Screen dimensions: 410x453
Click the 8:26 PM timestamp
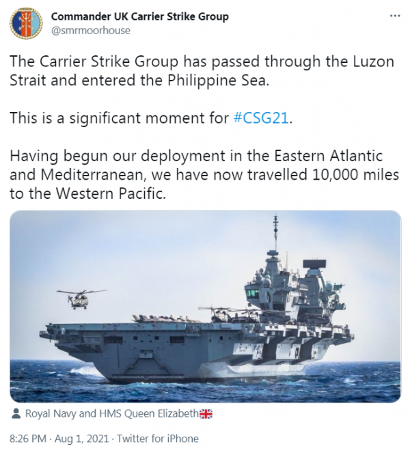pyautogui.click(x=29, y=439)
